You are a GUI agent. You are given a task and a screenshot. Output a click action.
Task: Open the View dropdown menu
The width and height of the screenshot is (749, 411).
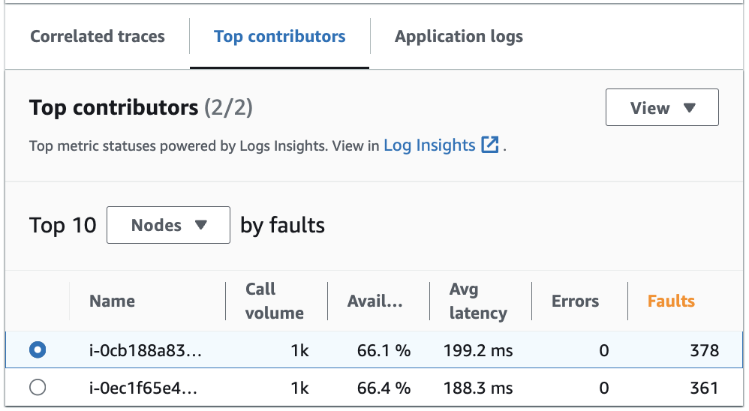coord(662,108)
